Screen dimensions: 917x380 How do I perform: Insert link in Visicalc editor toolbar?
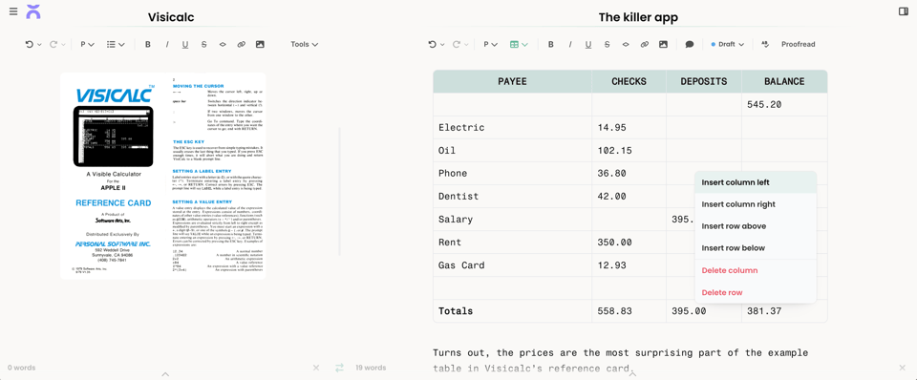241,45
